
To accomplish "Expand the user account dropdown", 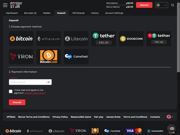I will (162, 5).
